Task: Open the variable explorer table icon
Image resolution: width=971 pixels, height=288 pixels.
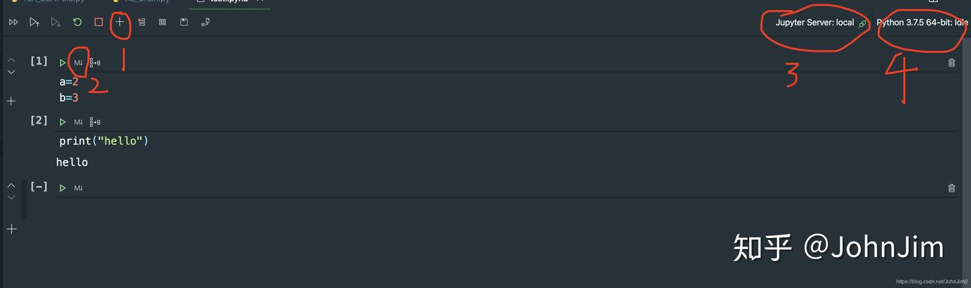Action: tap(163, 22)
